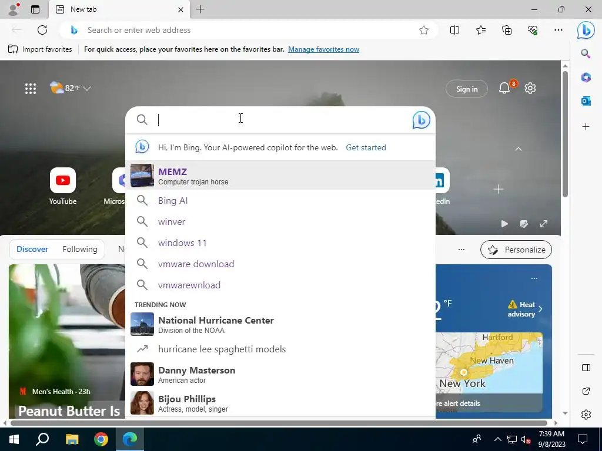Expand Heat advisory arrow
602x451 pixels.
541,309
